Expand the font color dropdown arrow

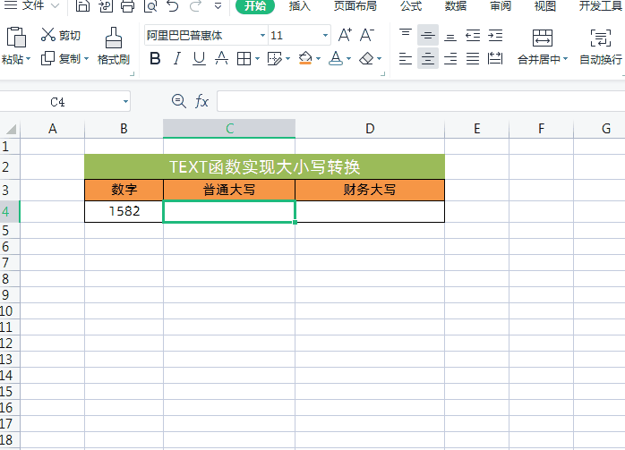(349, 59)
